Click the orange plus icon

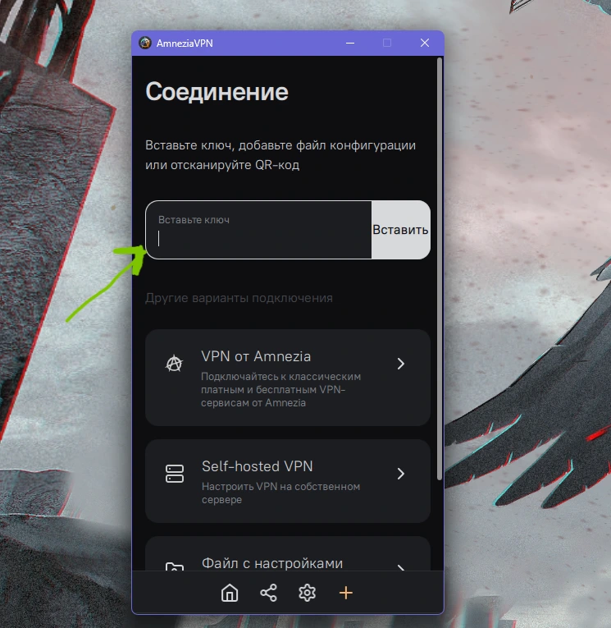pyautogui.click(x=346, y=593)
